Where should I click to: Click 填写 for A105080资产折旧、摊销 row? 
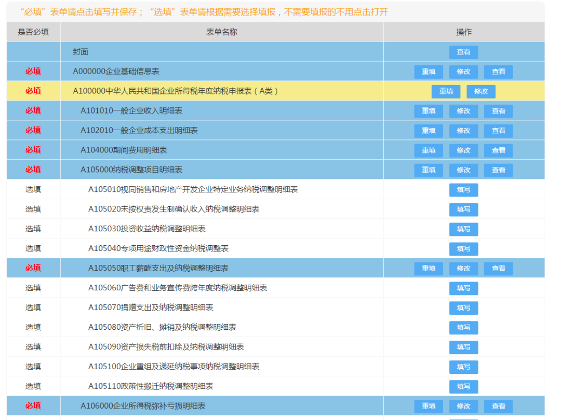pyautogui.click(x=463, y=328)
